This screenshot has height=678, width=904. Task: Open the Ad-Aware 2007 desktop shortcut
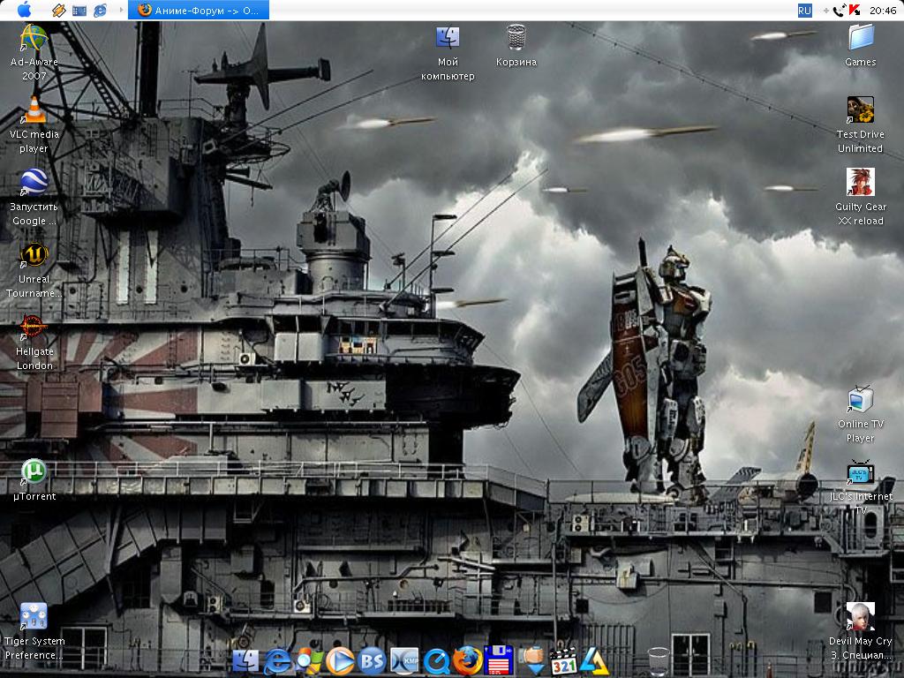(34, 52)
